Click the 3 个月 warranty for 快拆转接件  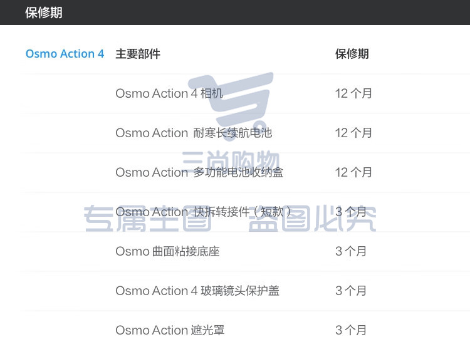click(351, 212)
